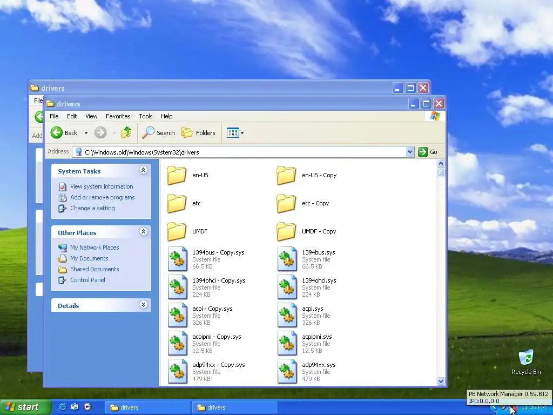
Task: Open the en-US - Copy folder
Action: tap(286, 175)
